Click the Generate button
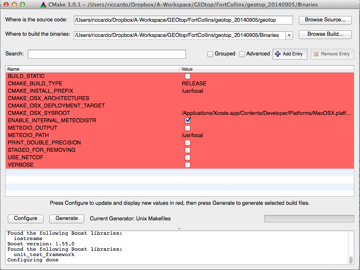 tap(66, 218)
